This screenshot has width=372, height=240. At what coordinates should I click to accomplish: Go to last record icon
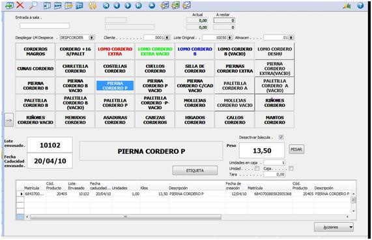(x=139, y=5)
